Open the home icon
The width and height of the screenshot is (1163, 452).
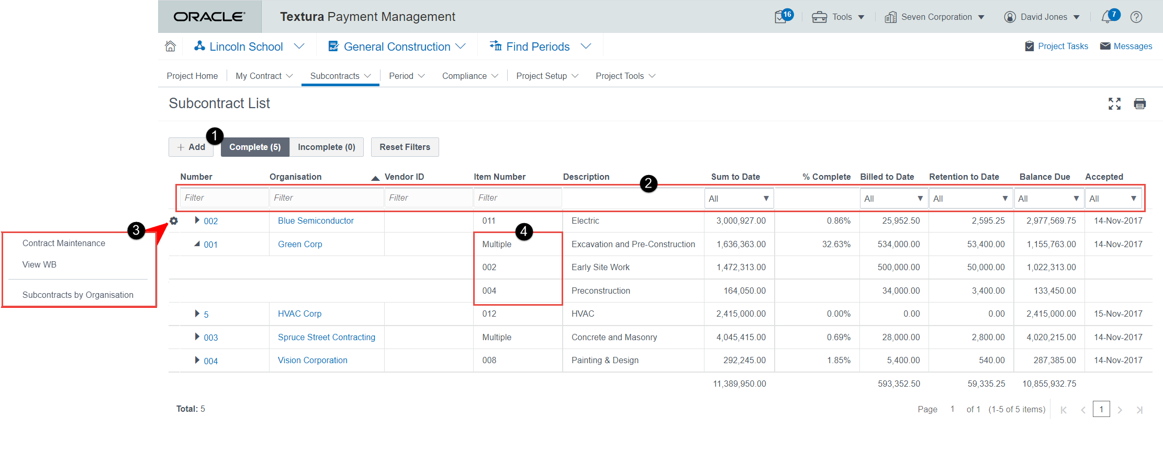(170, 46)
